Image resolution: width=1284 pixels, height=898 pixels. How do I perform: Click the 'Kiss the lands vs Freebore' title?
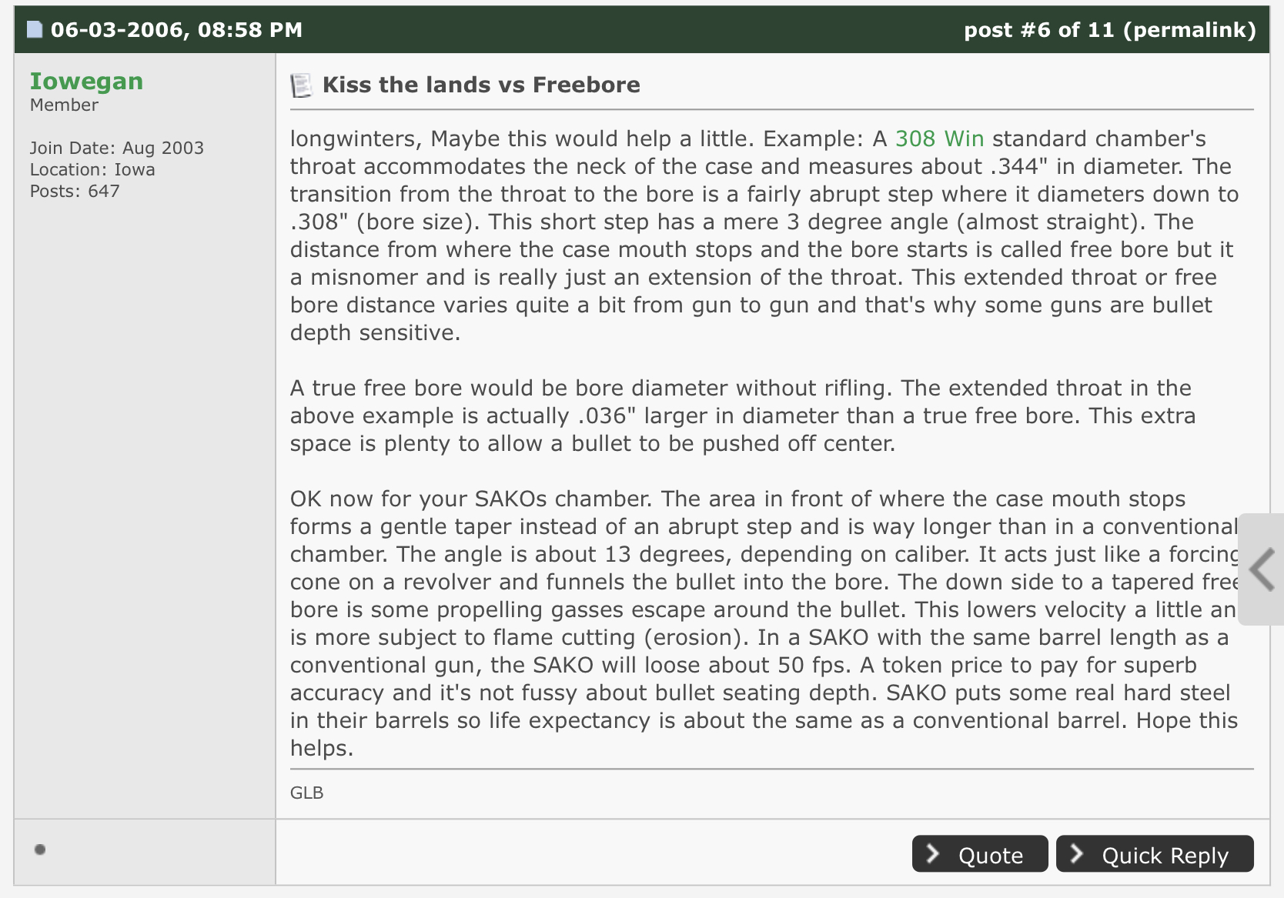click(481, 85)
